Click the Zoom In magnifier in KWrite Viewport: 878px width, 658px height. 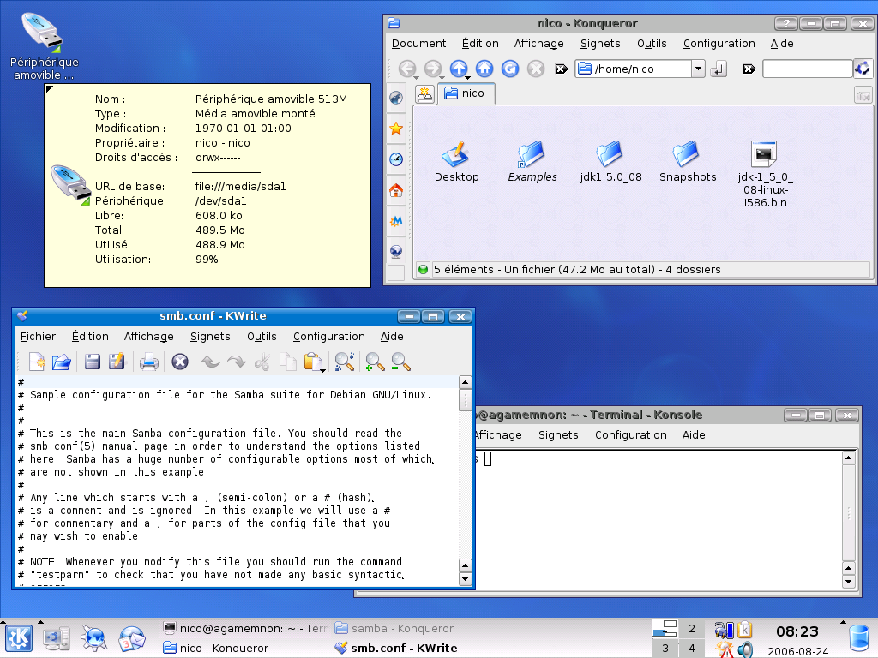(x=375, y=362)
